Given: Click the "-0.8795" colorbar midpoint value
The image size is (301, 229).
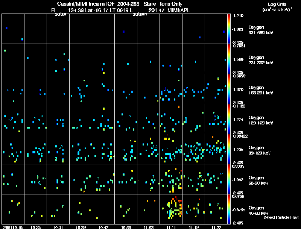Looking at the screenshot, I should pyautogui.click(x=239, y=210).
